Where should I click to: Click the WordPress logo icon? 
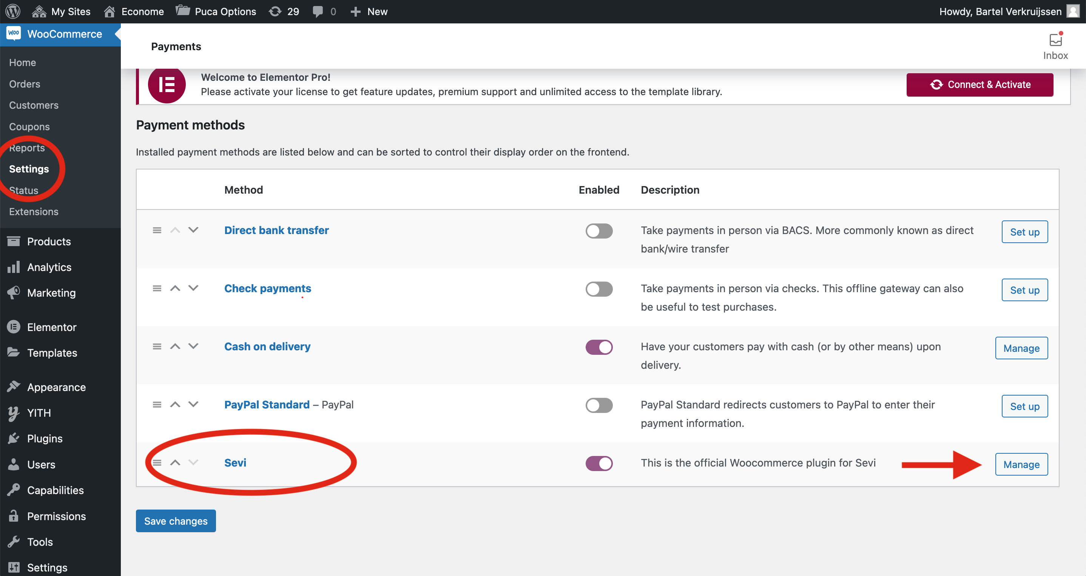pos(12,11)
